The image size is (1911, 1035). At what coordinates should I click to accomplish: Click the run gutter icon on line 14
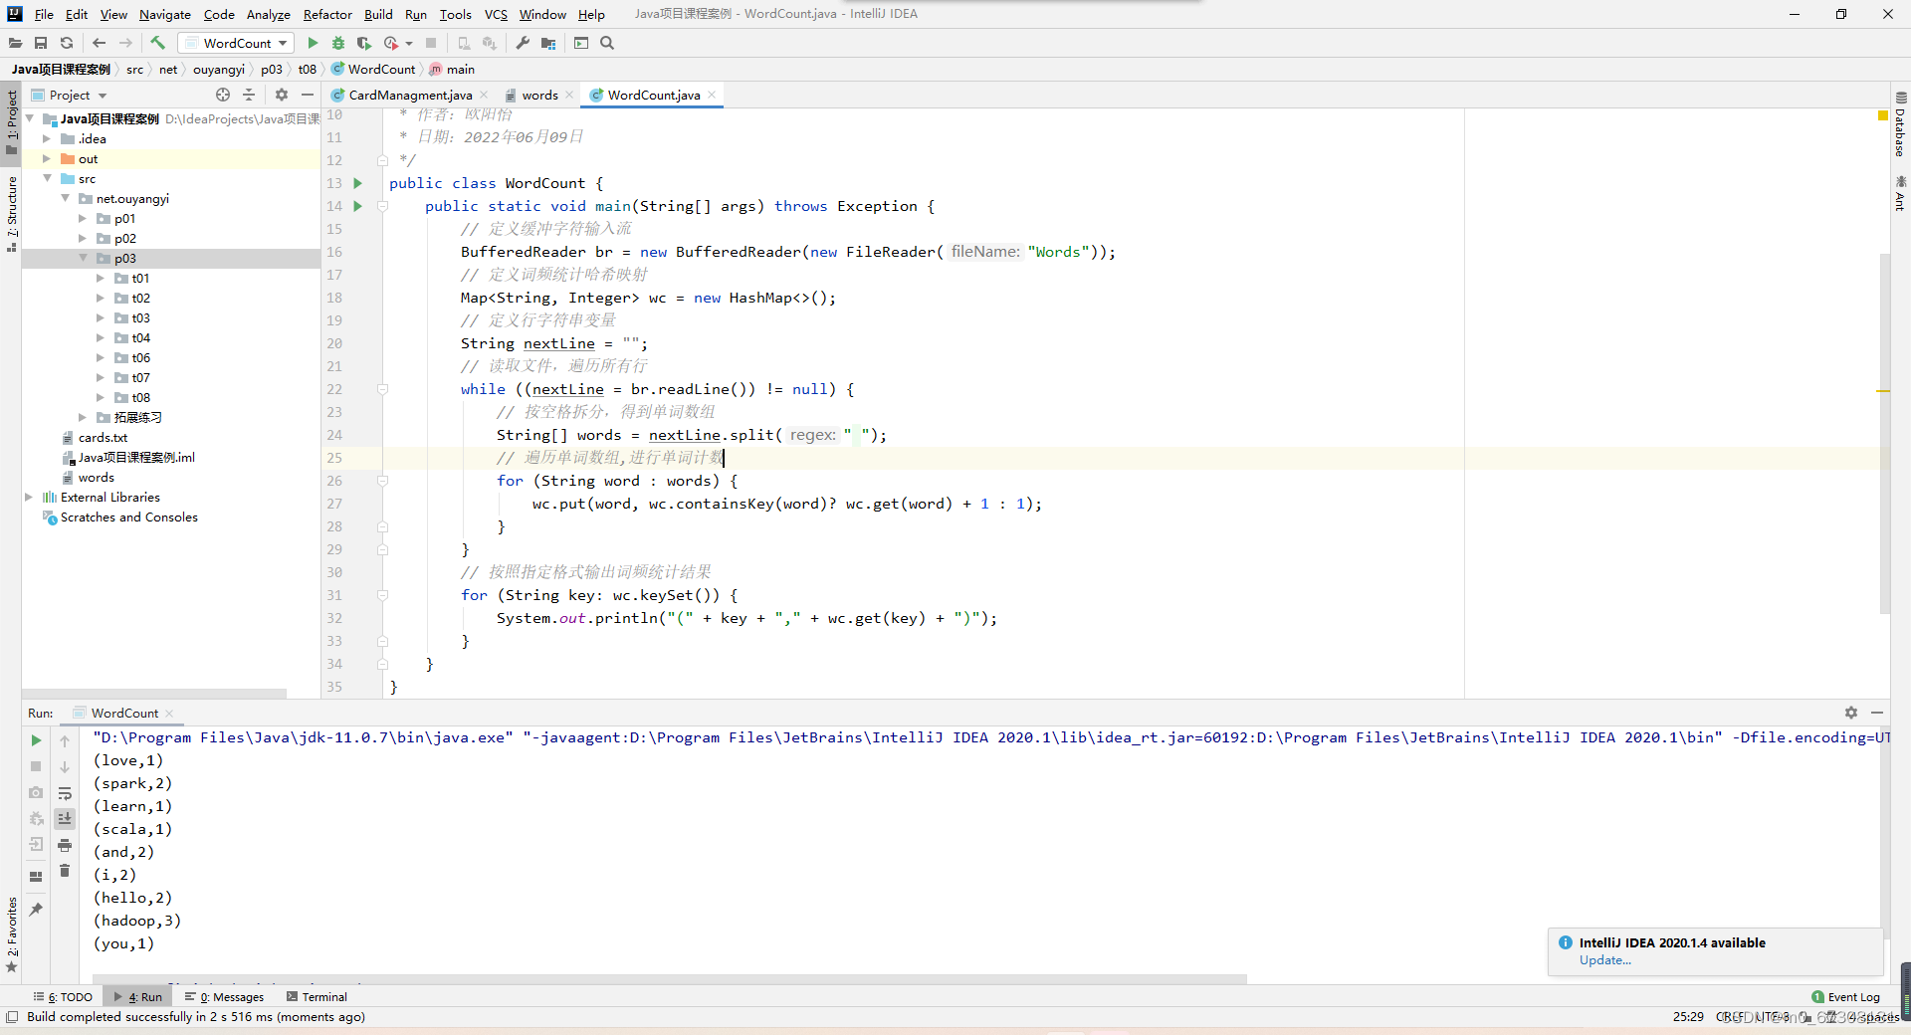[358, 206]
